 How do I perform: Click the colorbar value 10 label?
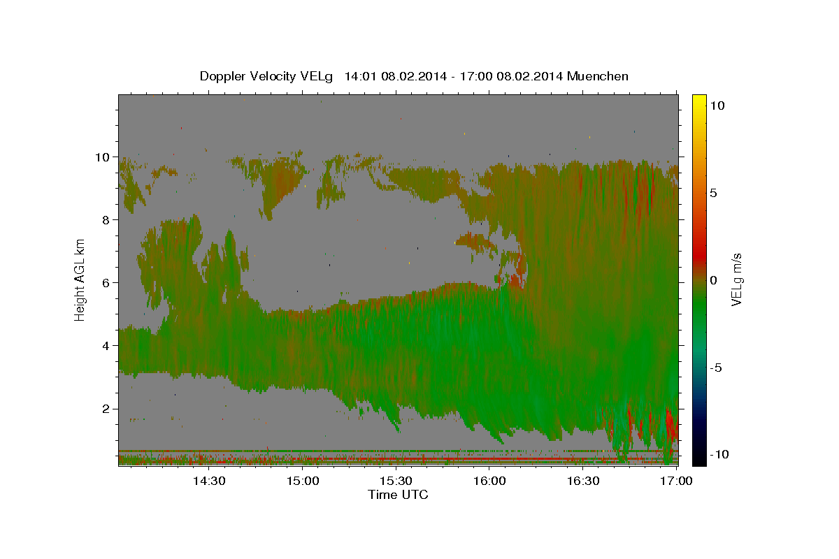(x=717, y=106)
